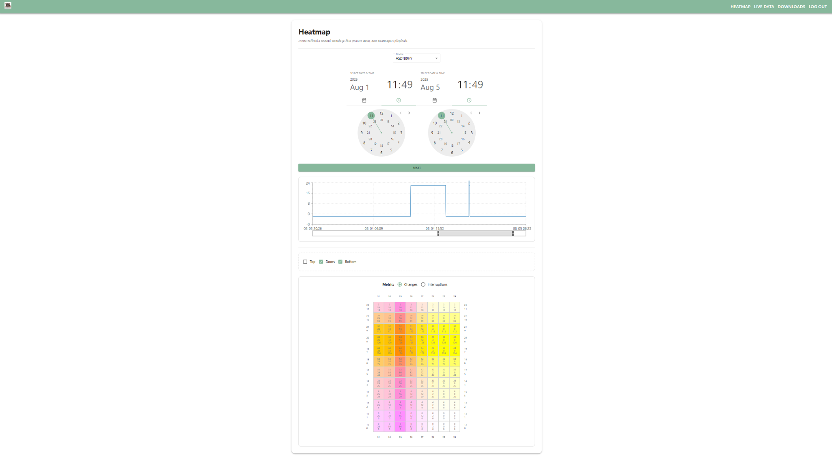The height and width of the screenshot is (466, 832).
Task: Click the left handle of the chart range slider
Action: coord(438,234)
